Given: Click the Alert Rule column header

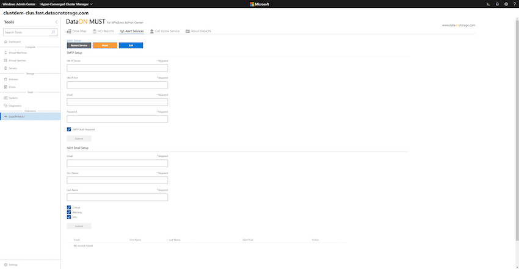Looking at the screenshot, I should pyautogui.click(x=248, y=240).
